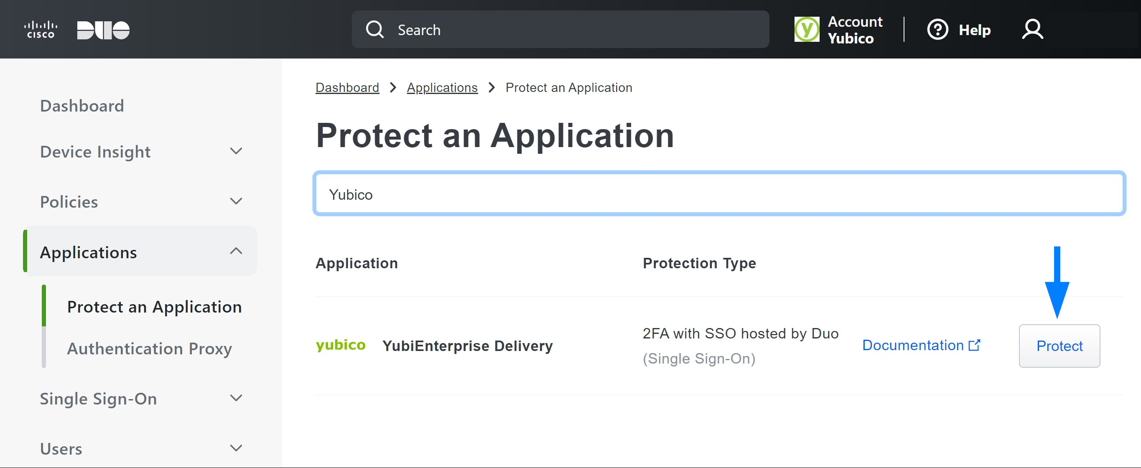The height and width of the screenshot is (468, 1141).
Task: Click the Duo logo in header
Action: [103, 30]
